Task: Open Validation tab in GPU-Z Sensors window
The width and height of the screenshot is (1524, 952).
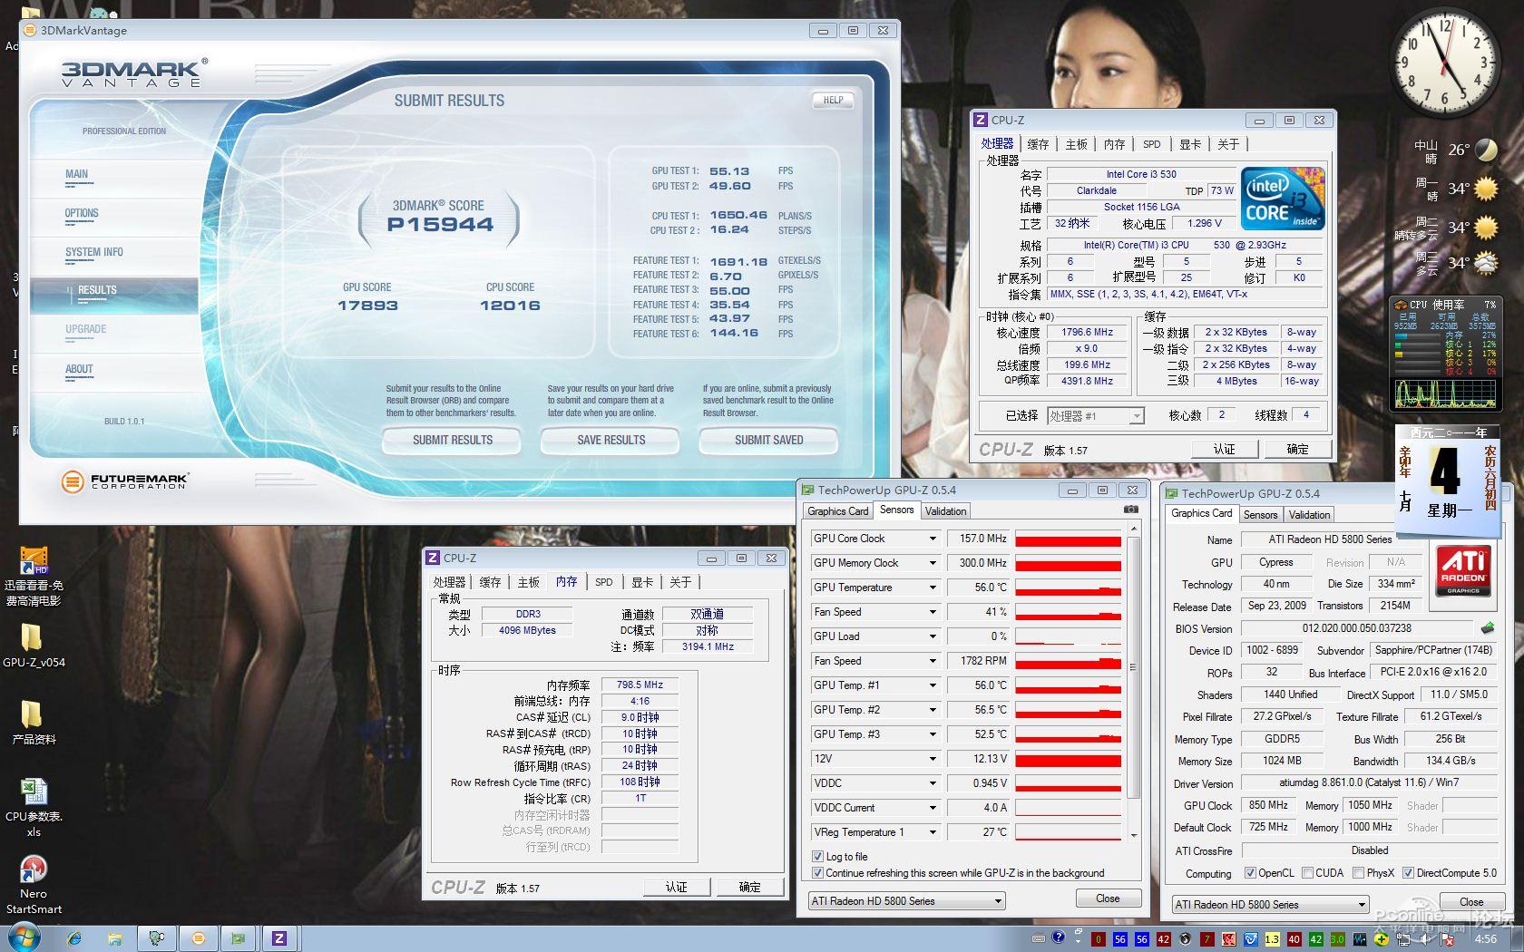Action: (x=945, y=511)
